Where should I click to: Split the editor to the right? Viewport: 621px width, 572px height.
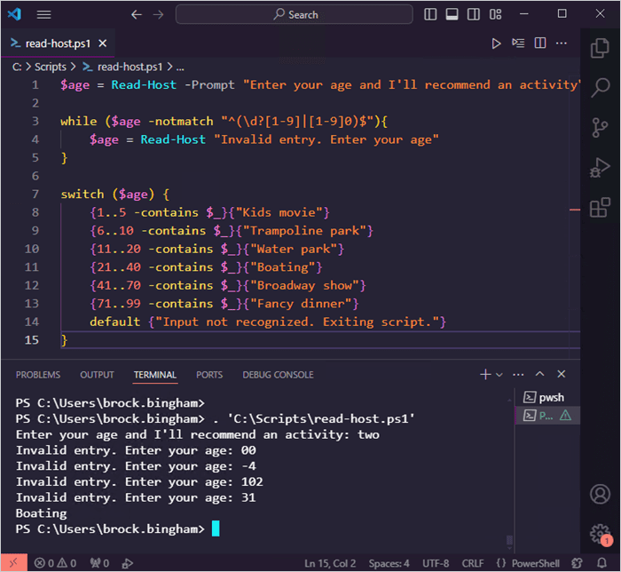point(540,43)
